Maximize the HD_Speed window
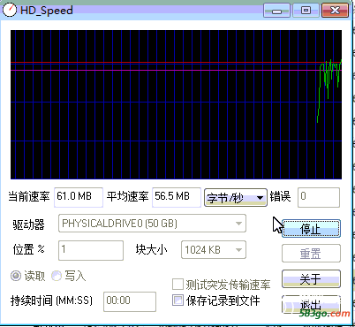The image size is (355, 327). point(306,11)
